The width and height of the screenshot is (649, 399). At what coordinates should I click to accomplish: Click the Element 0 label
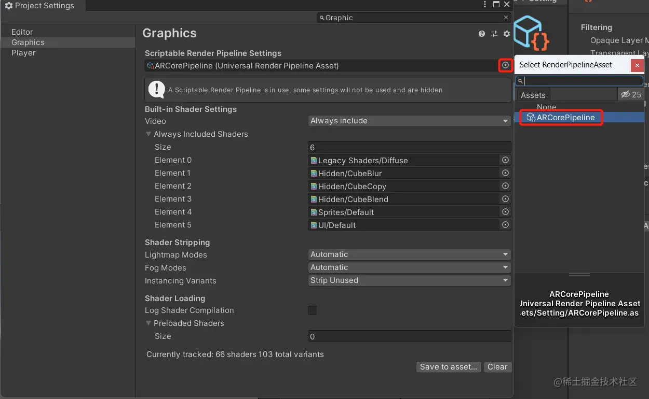(173, 160)
